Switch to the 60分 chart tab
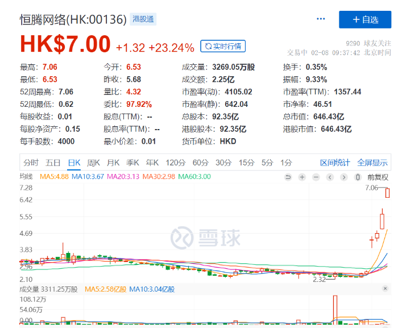The image size is (398, 328). [x=201, y=163]
